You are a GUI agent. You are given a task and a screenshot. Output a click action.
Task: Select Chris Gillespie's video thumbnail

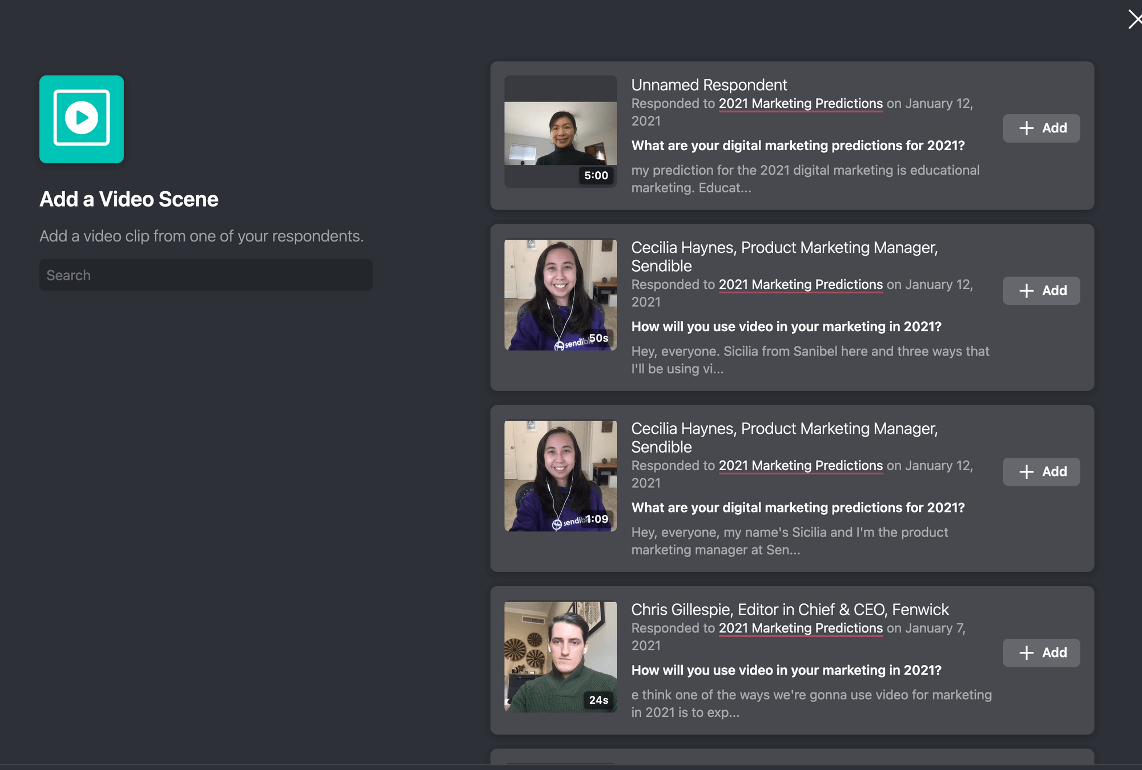pyautogui.click(x=560, y=656)
